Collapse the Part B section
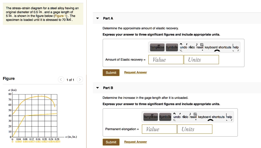261x148 pixels. [x=97, y=88]
